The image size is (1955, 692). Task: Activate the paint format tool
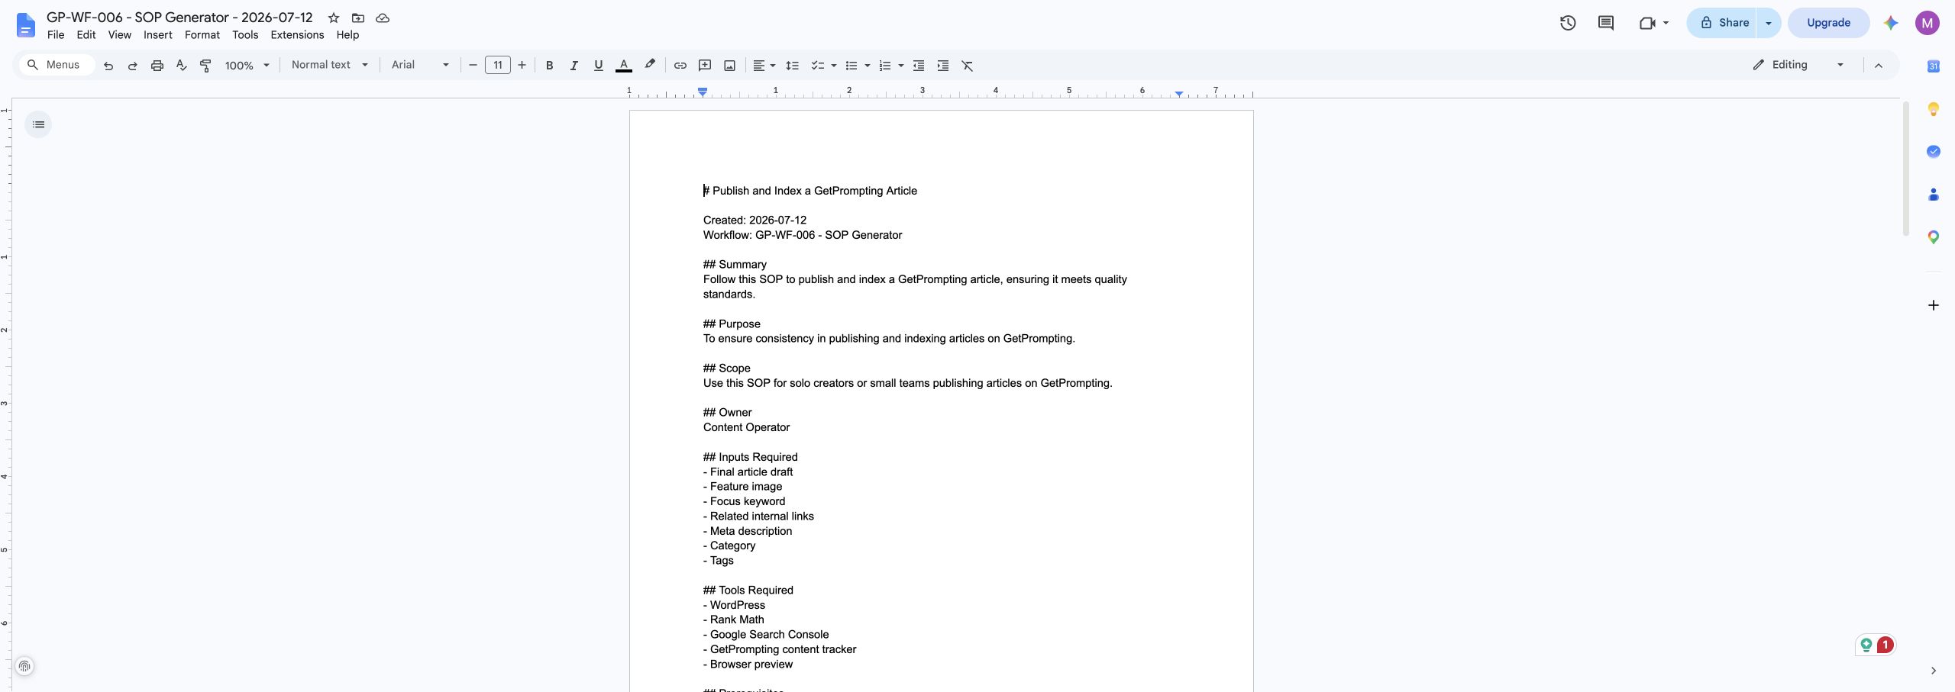click(205, 66)
